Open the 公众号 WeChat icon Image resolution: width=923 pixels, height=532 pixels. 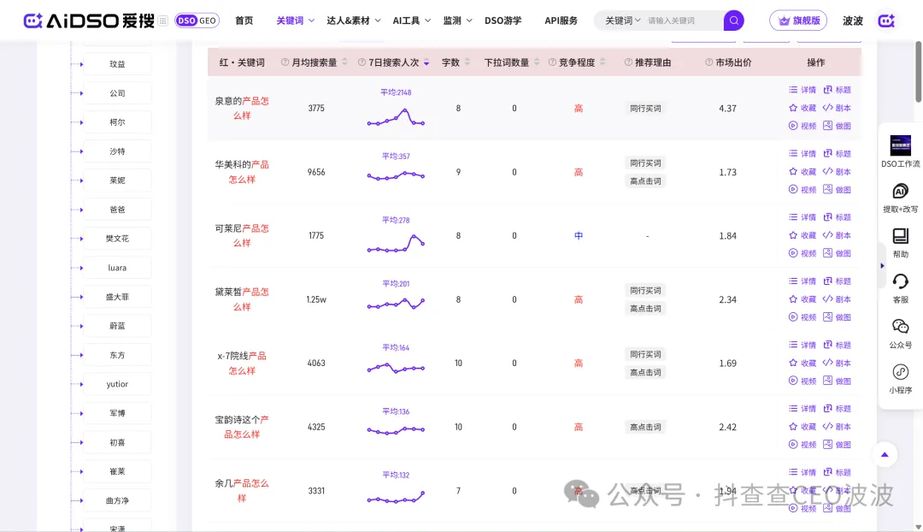point(900,331)
